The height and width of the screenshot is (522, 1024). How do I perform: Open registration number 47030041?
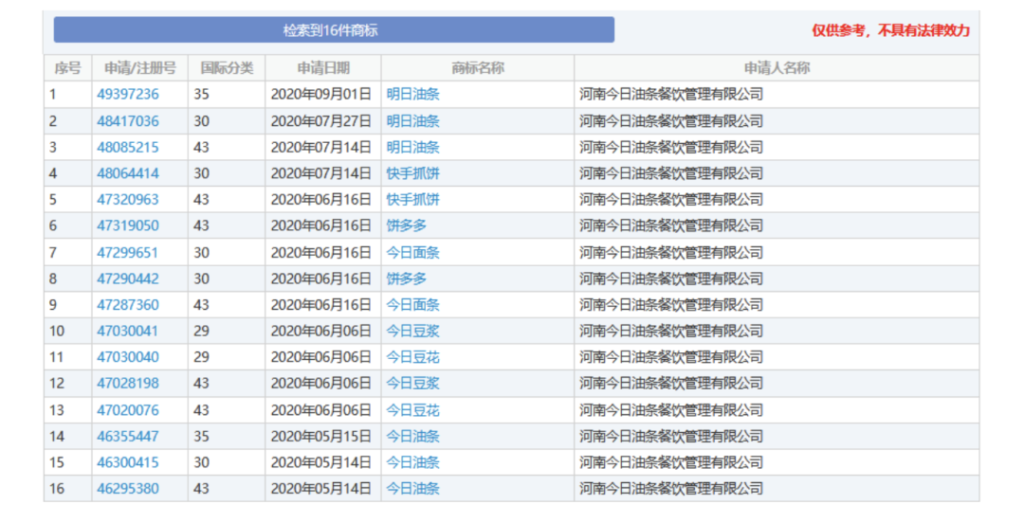(128, 332)
